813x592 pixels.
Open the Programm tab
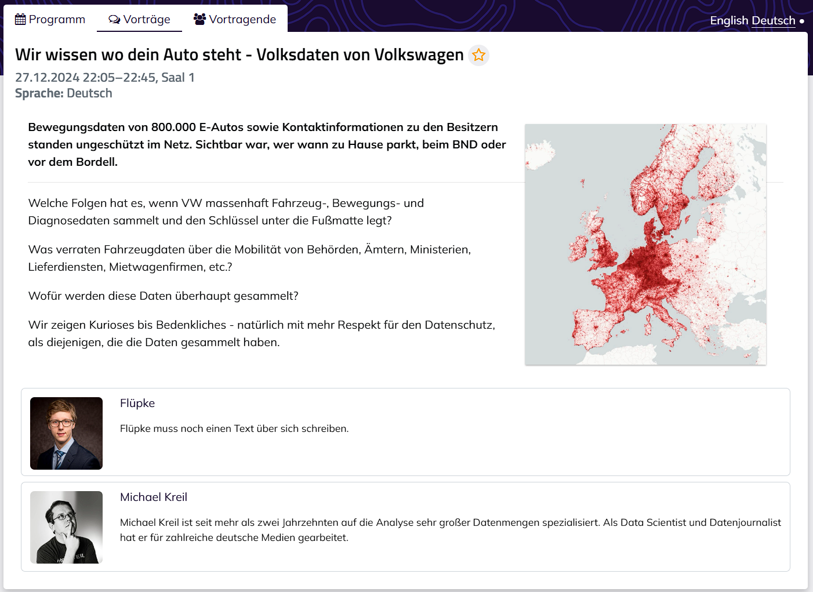click(x=50, y=19)
